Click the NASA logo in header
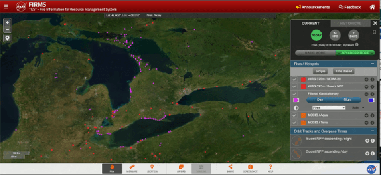 (21, 6)
